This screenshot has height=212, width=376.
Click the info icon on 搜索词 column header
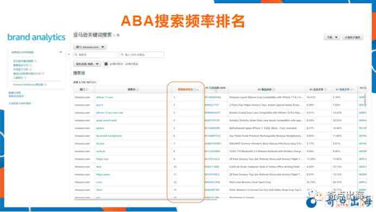point(137,90)
